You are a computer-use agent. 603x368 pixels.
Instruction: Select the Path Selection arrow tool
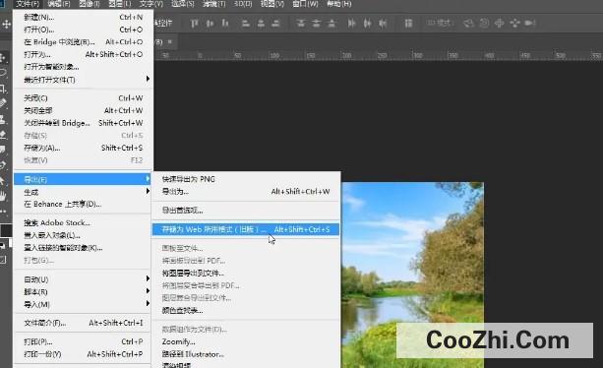3,180
